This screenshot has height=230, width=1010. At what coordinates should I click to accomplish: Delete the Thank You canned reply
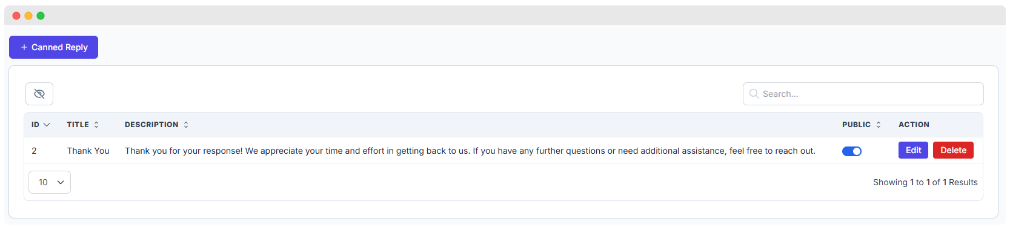[x=953, y=150]
